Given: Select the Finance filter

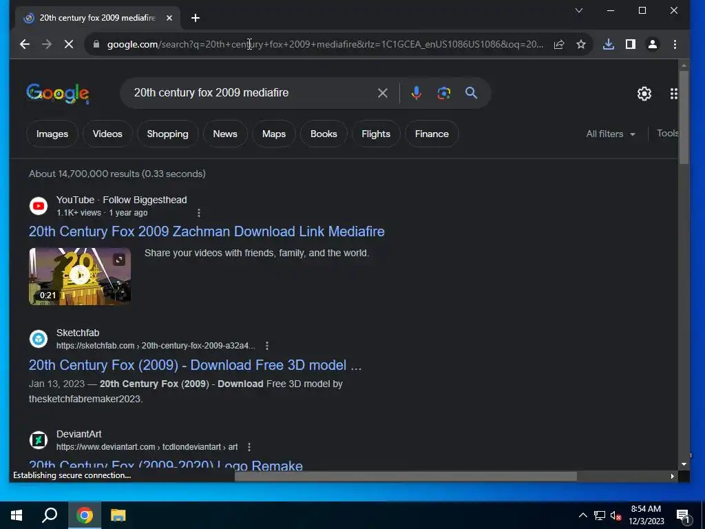Looking at the screenshot, I should [x=432, y=134].
